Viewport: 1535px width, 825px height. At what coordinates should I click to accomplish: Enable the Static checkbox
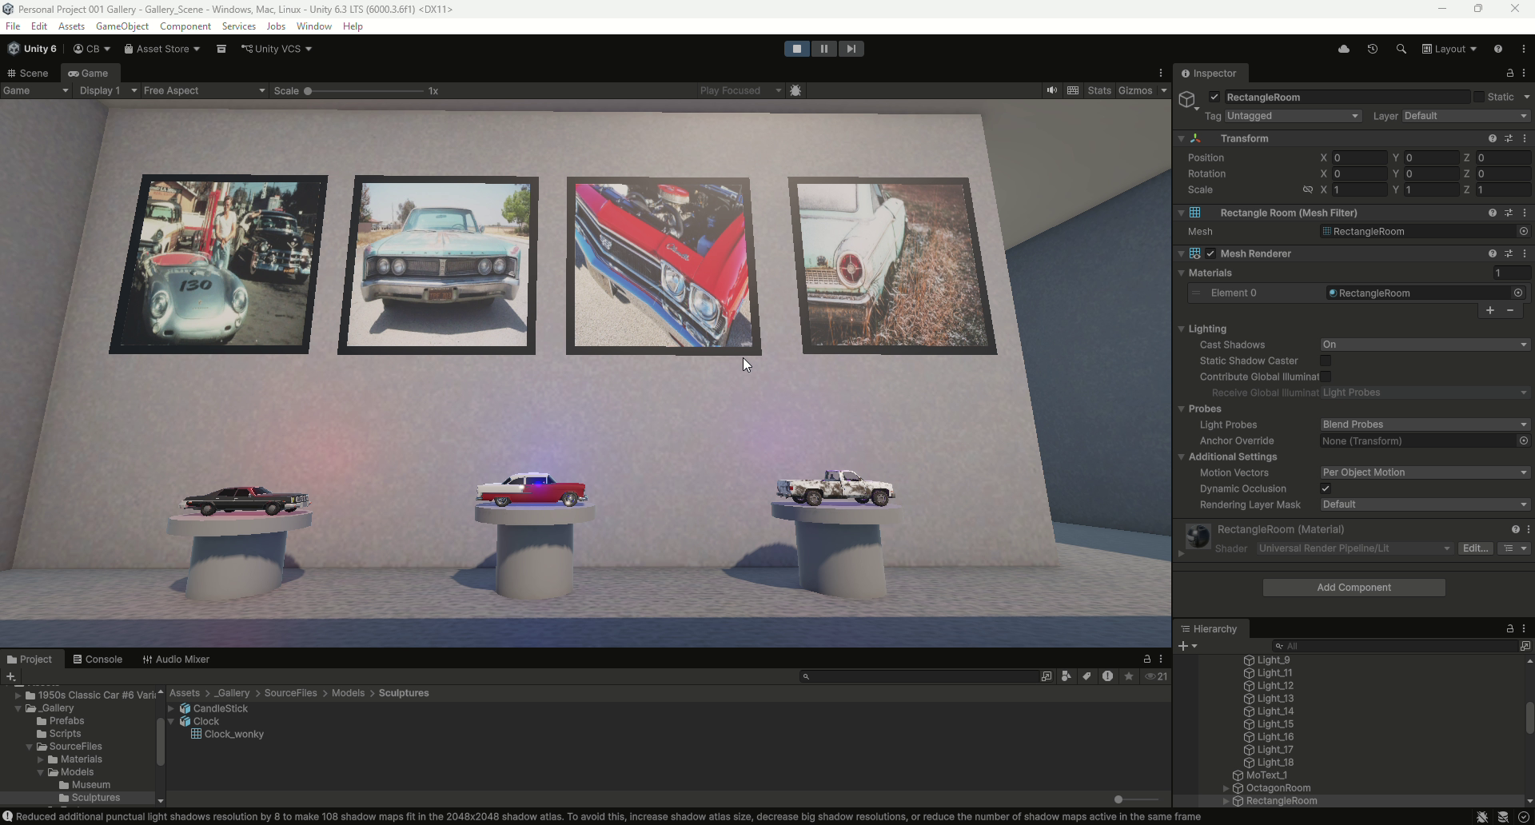pyautogui.click(x=1479, y=97)
